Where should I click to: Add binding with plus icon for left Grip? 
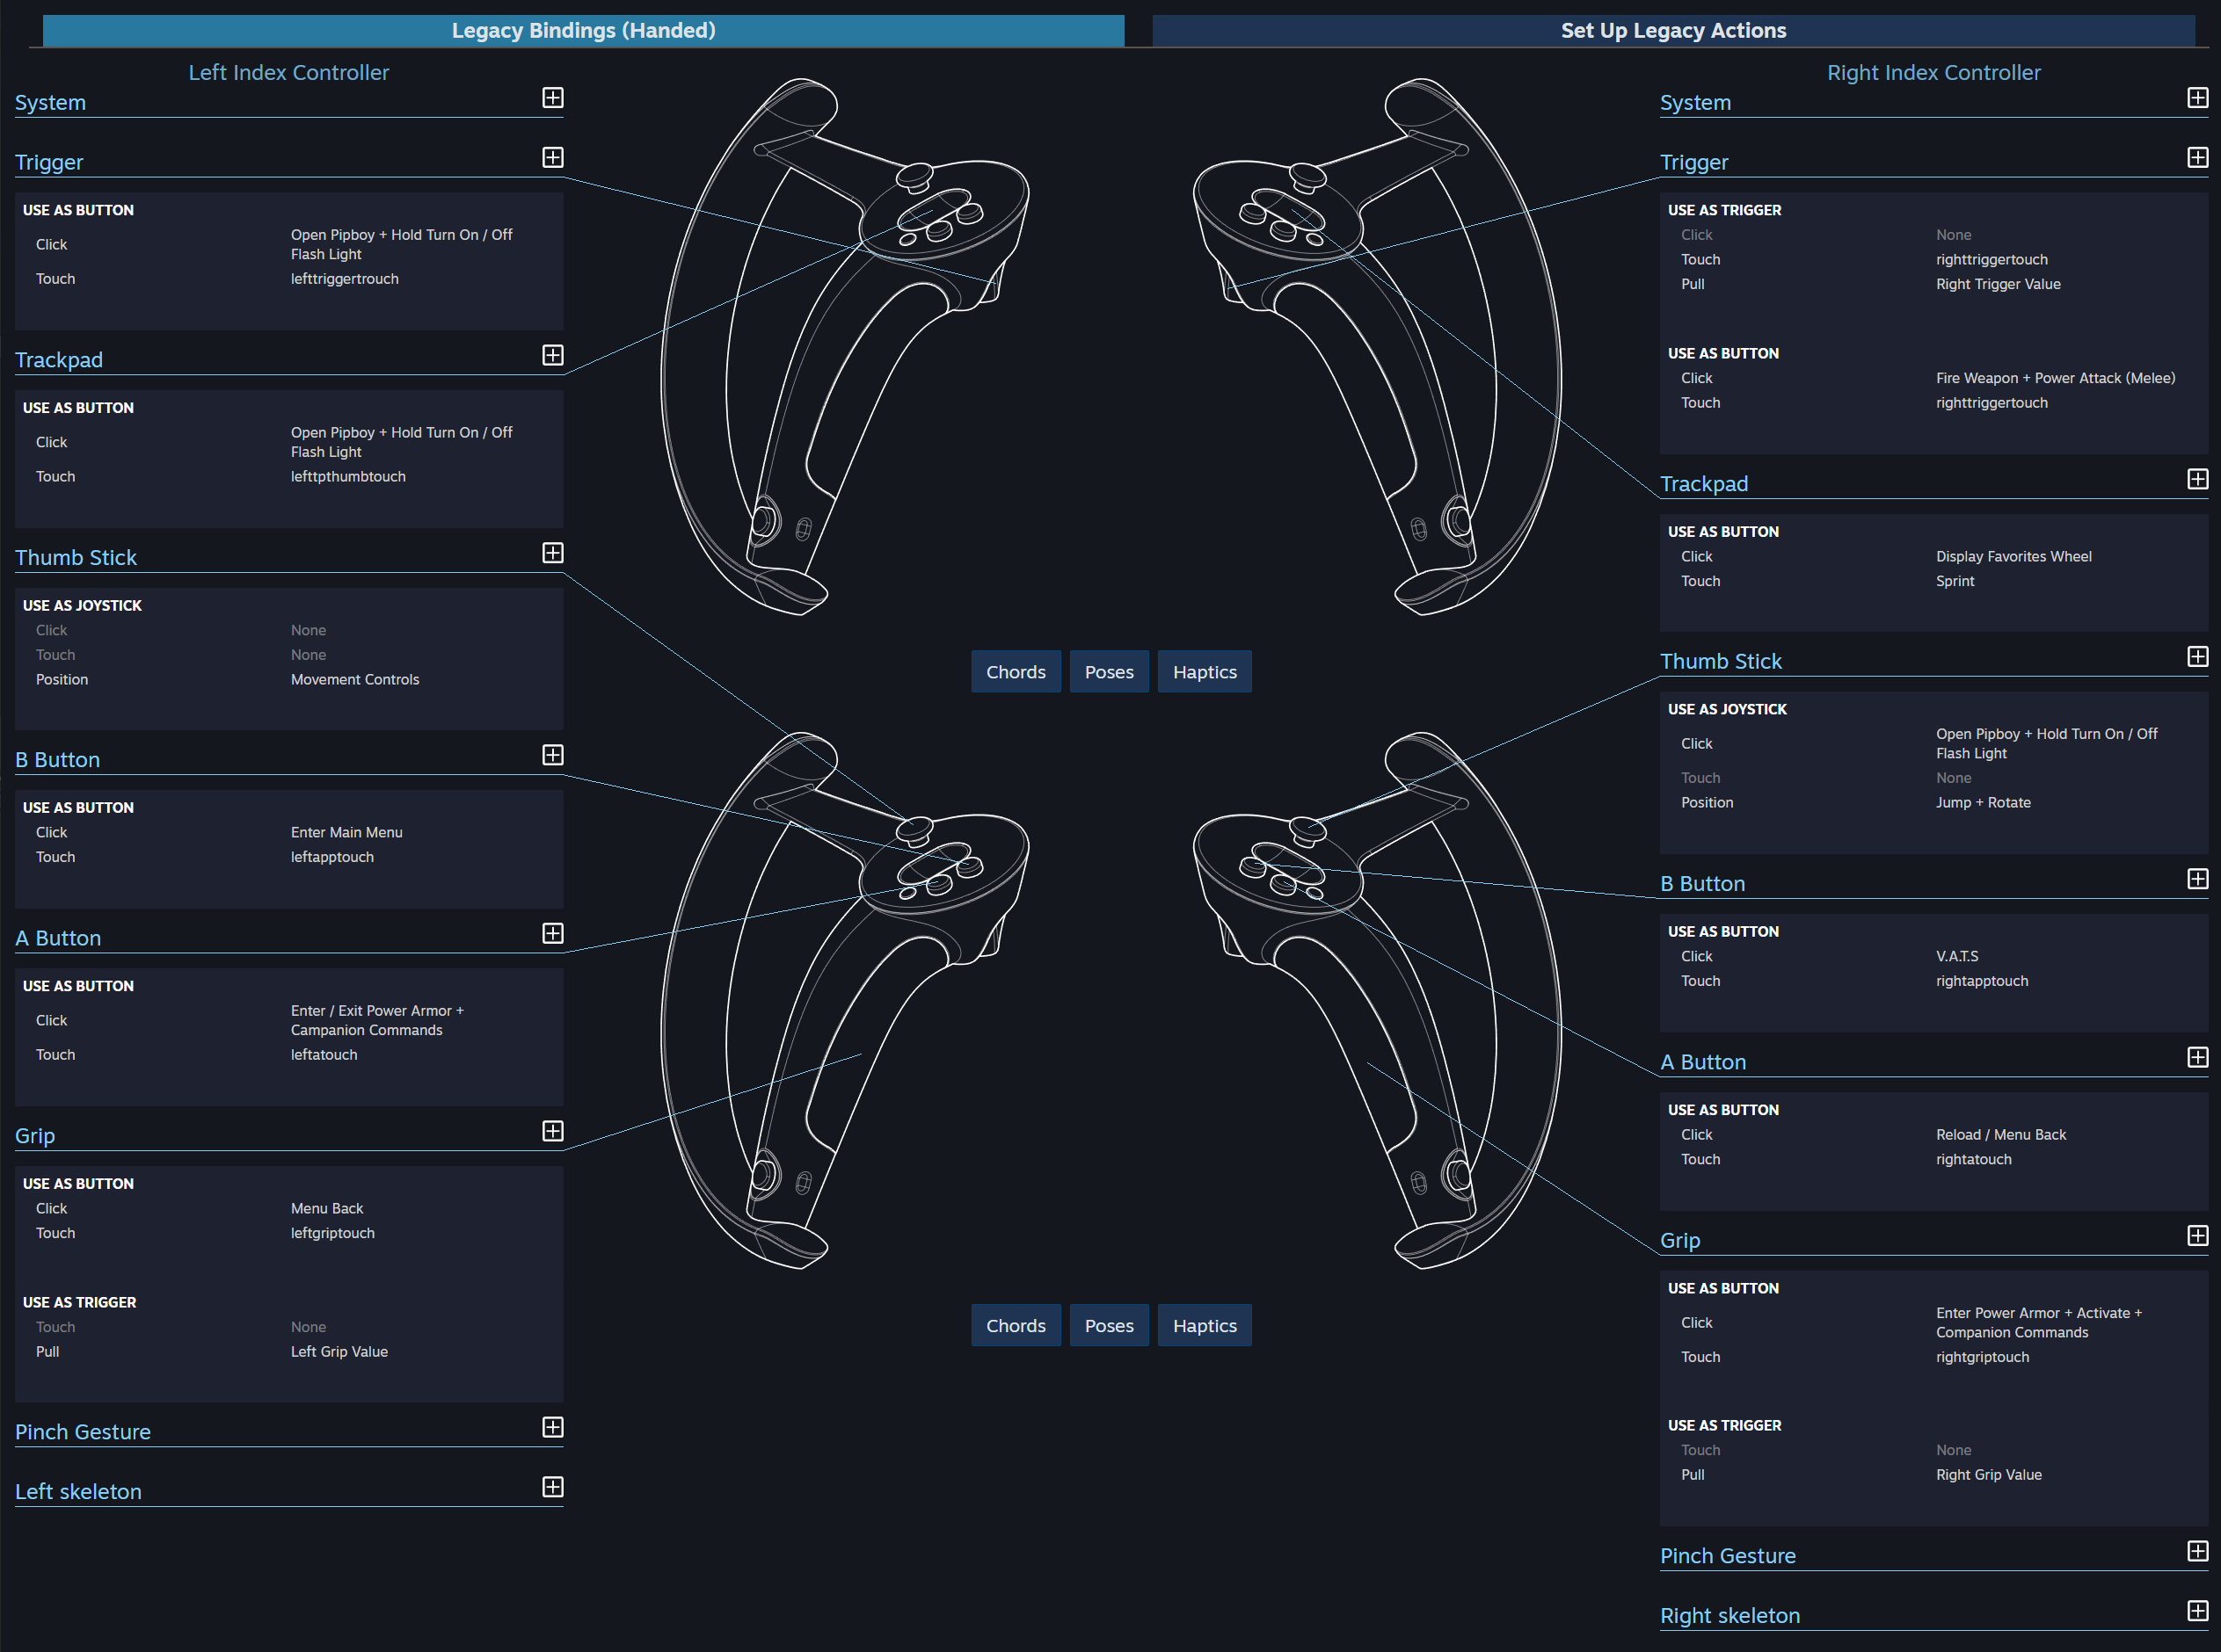(552, 1131)
